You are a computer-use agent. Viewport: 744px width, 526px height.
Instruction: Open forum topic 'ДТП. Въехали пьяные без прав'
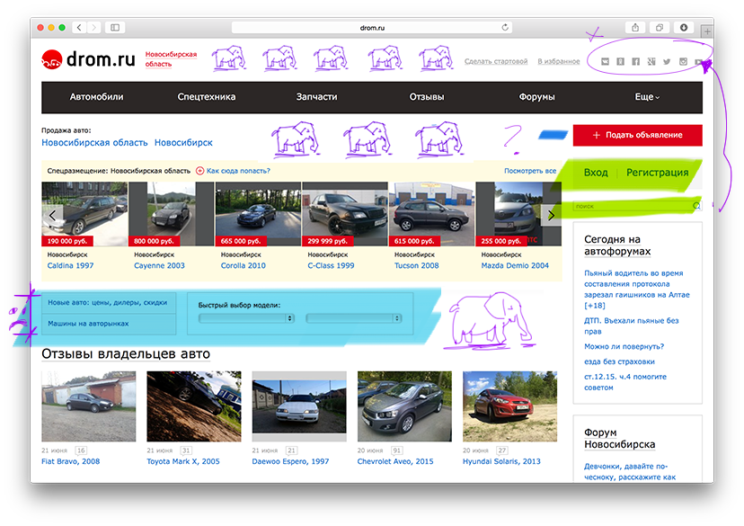click(x=632, y=326)
